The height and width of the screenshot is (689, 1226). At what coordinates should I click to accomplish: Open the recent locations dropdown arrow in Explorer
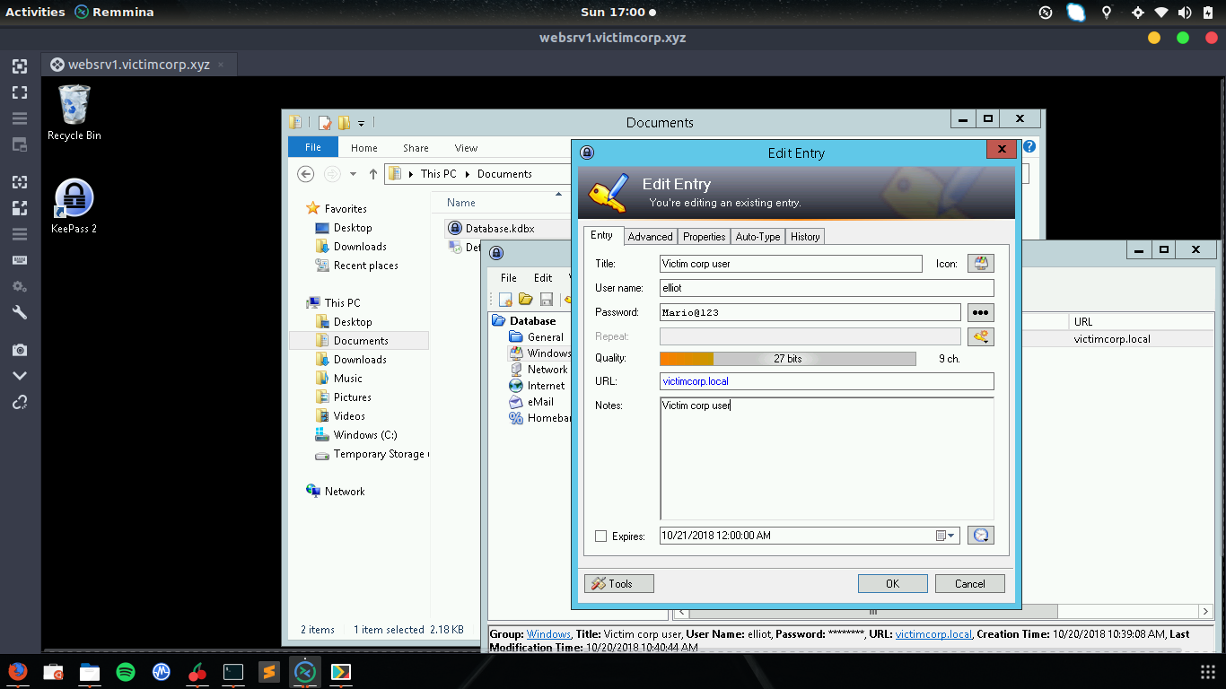(353, 174)
